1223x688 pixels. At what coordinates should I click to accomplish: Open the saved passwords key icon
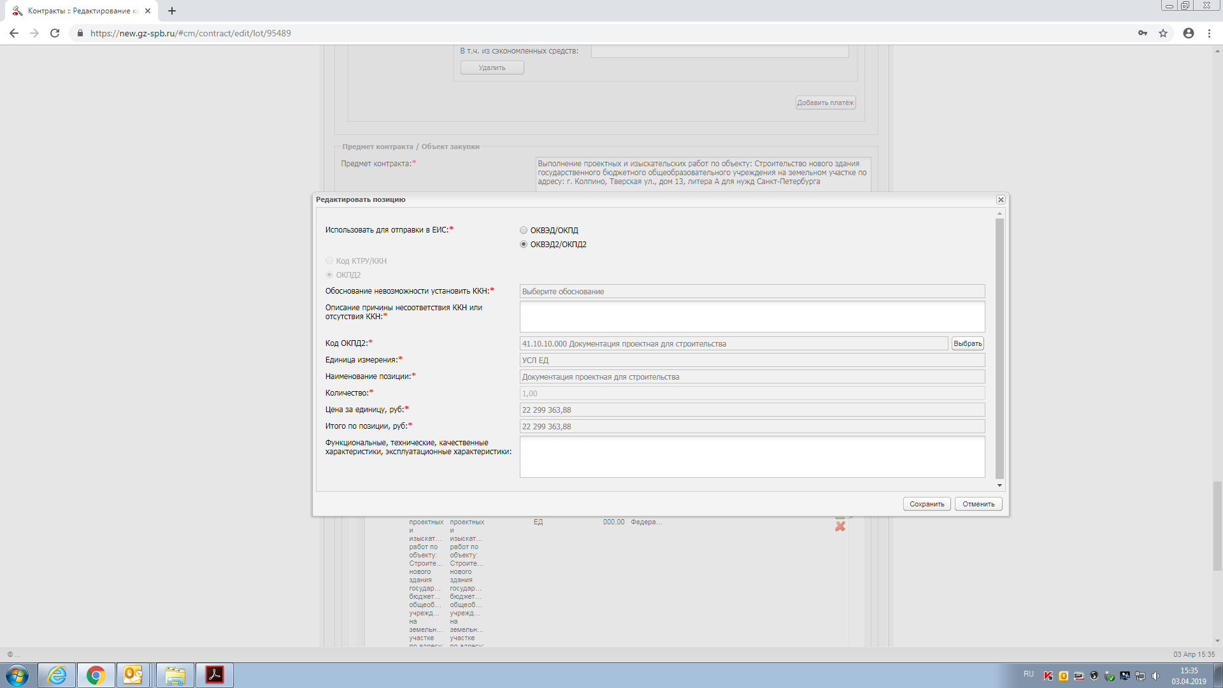tap(1143, 33)
